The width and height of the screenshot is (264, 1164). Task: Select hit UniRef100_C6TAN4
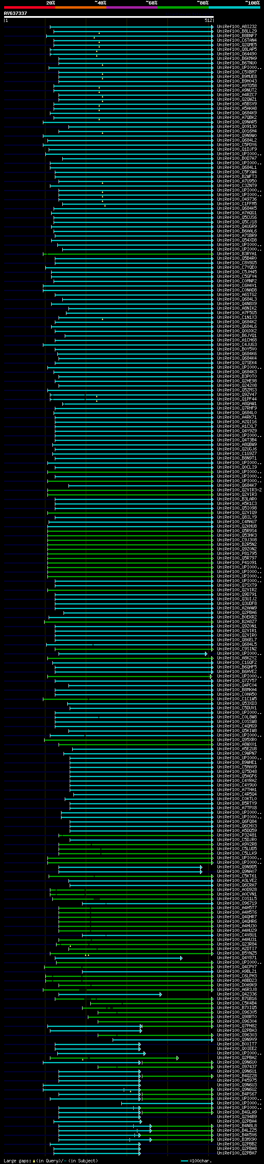coord(237,40)
